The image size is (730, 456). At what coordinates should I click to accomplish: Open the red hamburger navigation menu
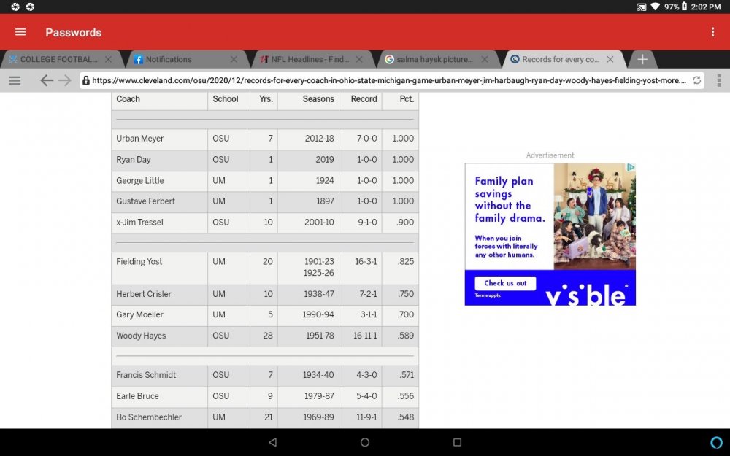pos(20,32)
